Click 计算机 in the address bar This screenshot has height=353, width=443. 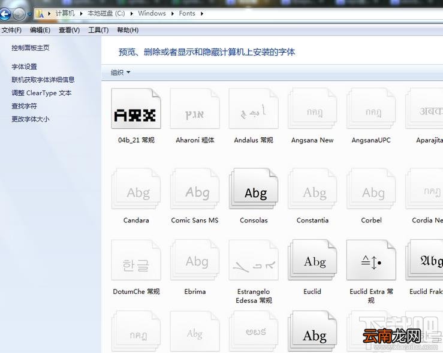tap(65, 13)
